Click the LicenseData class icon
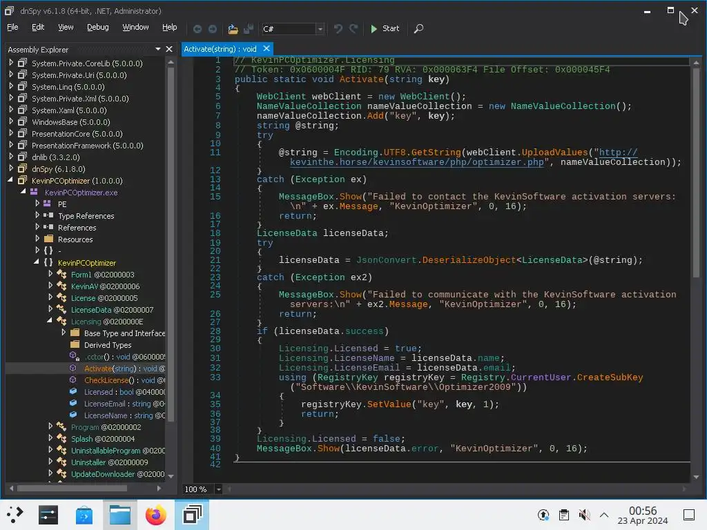The image size is (707, 530). click(61, 309)
